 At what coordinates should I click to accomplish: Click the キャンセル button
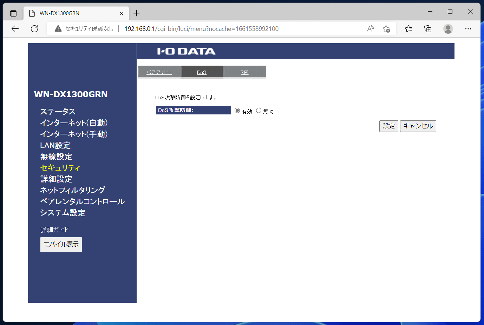418,126
